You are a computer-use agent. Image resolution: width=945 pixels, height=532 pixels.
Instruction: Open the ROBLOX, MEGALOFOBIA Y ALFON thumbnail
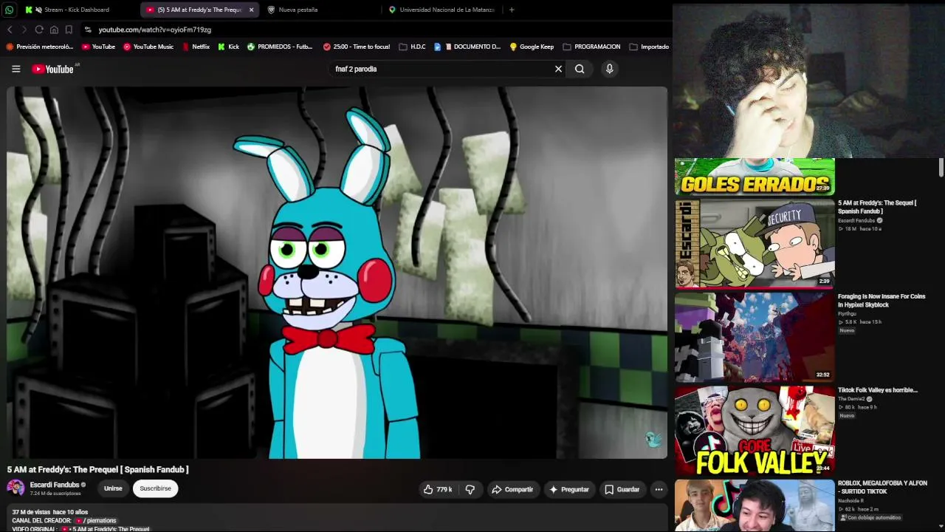[755, 505]
